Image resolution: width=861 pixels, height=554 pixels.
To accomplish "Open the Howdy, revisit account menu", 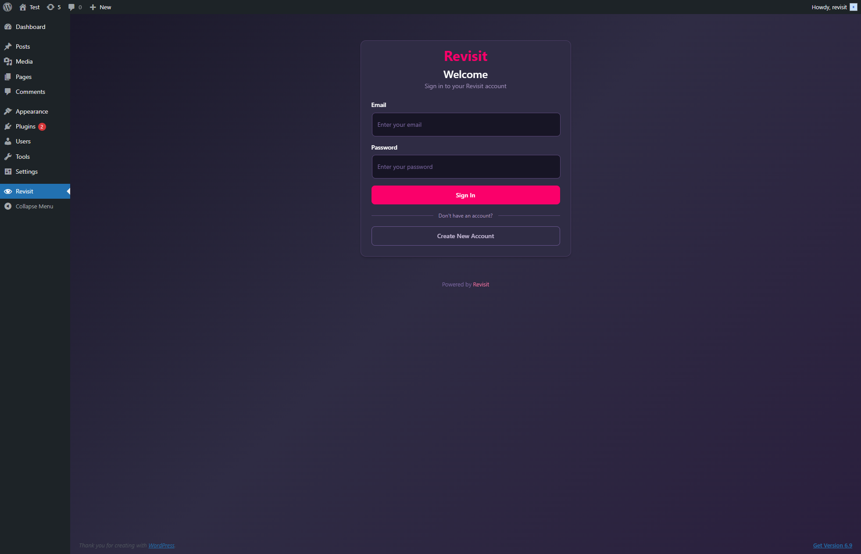I will [x=829, y=7].
